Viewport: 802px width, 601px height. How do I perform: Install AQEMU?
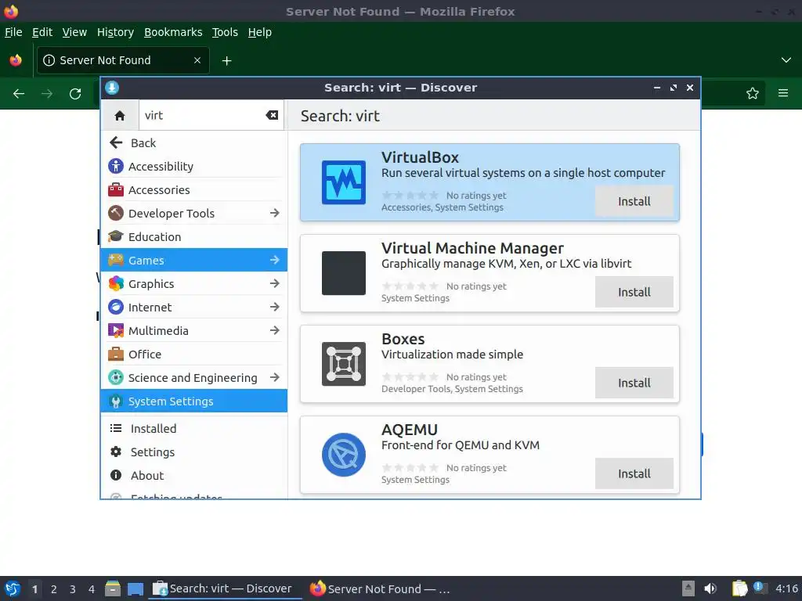[x=634, y=473]
